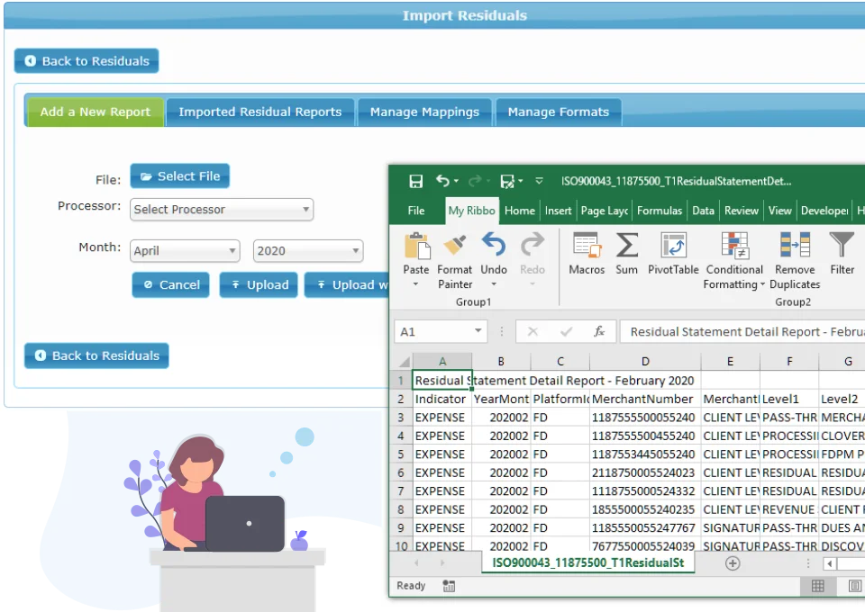Open the Select Processor dropdown
865x612 pixels.
point(221,209)
